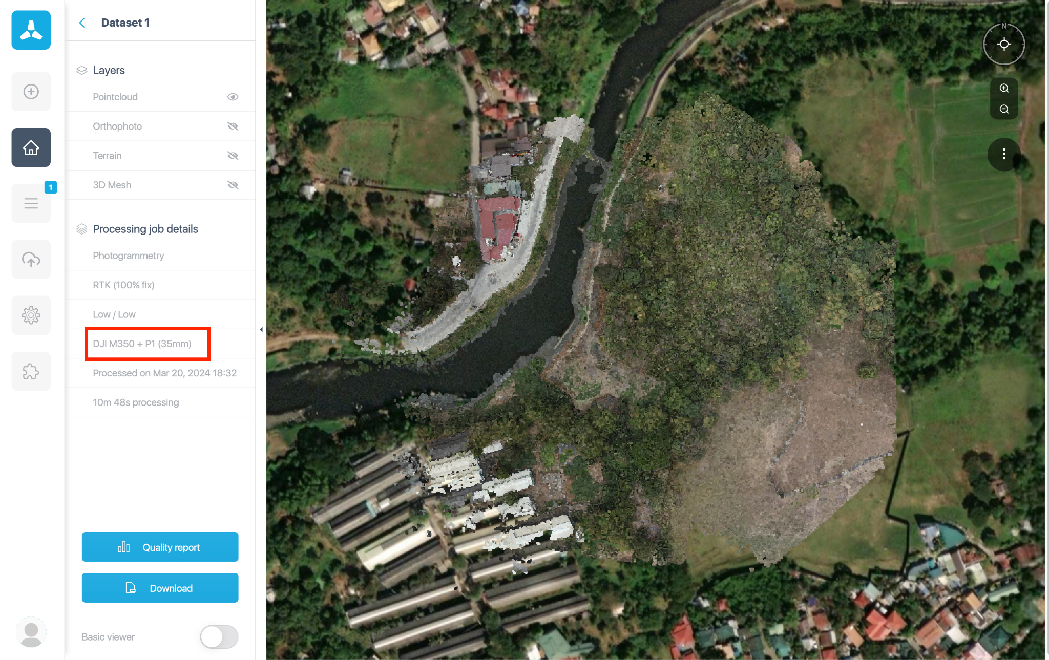This screenshot has width=1049, height=660.
Task: Zoom in on the map
Action: tap(1004, 88)
